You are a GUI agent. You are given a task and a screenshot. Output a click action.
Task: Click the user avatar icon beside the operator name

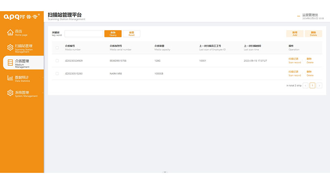(x=298, y=16)
